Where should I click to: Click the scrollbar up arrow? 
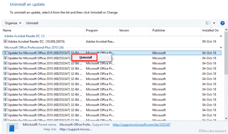point(226,30)
